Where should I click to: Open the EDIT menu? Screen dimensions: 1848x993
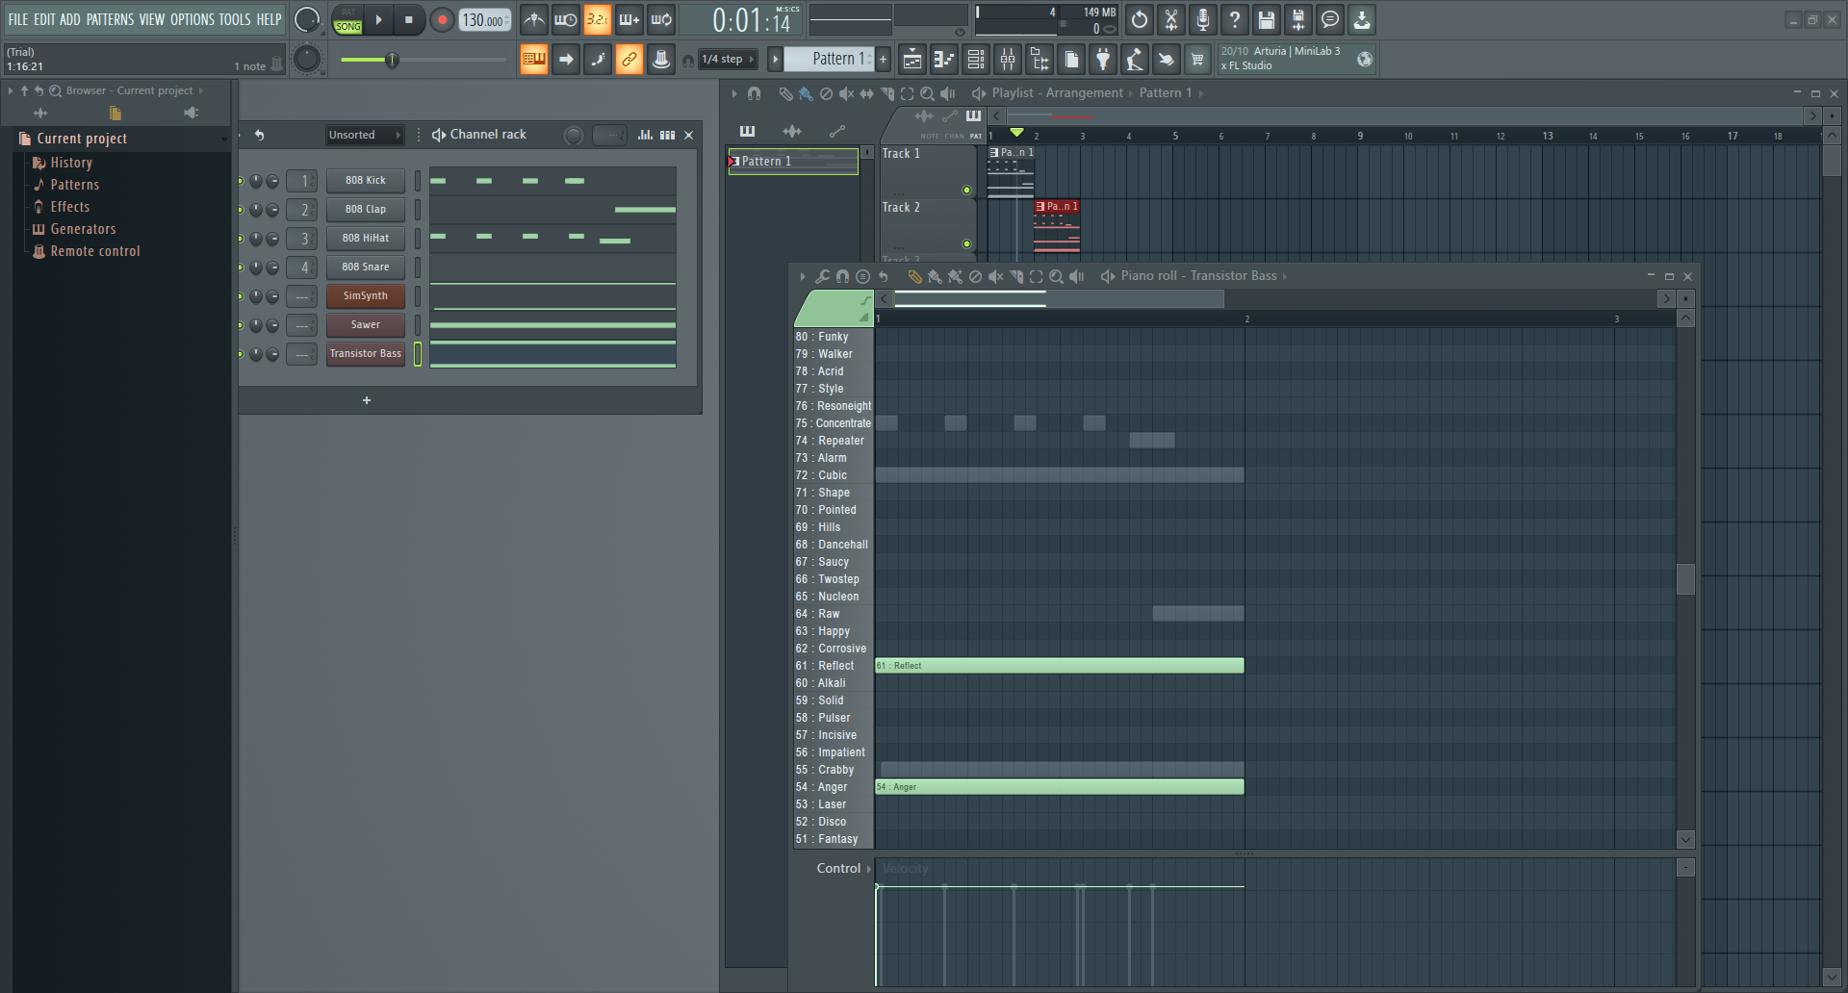click(x=44, y=19)
